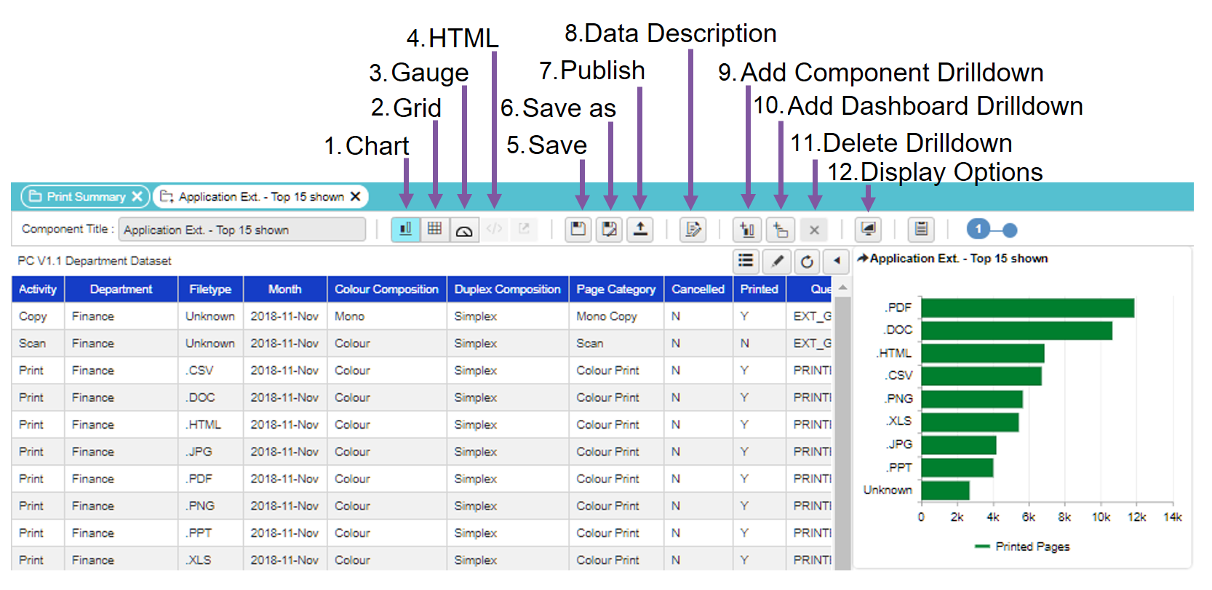Click the Printed column header
The width and height of the screenshot is (1212, 590).
760,289
